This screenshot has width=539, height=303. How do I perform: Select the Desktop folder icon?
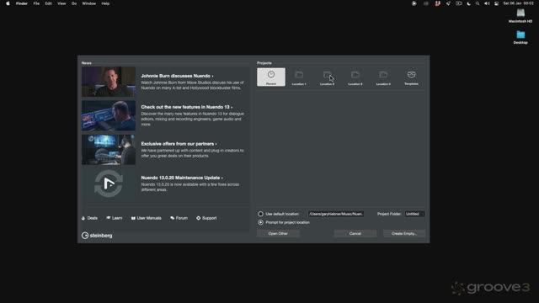[520, 37]
